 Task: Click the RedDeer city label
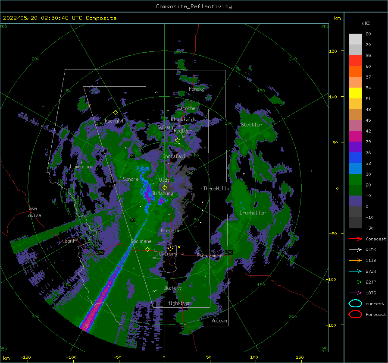183,131
